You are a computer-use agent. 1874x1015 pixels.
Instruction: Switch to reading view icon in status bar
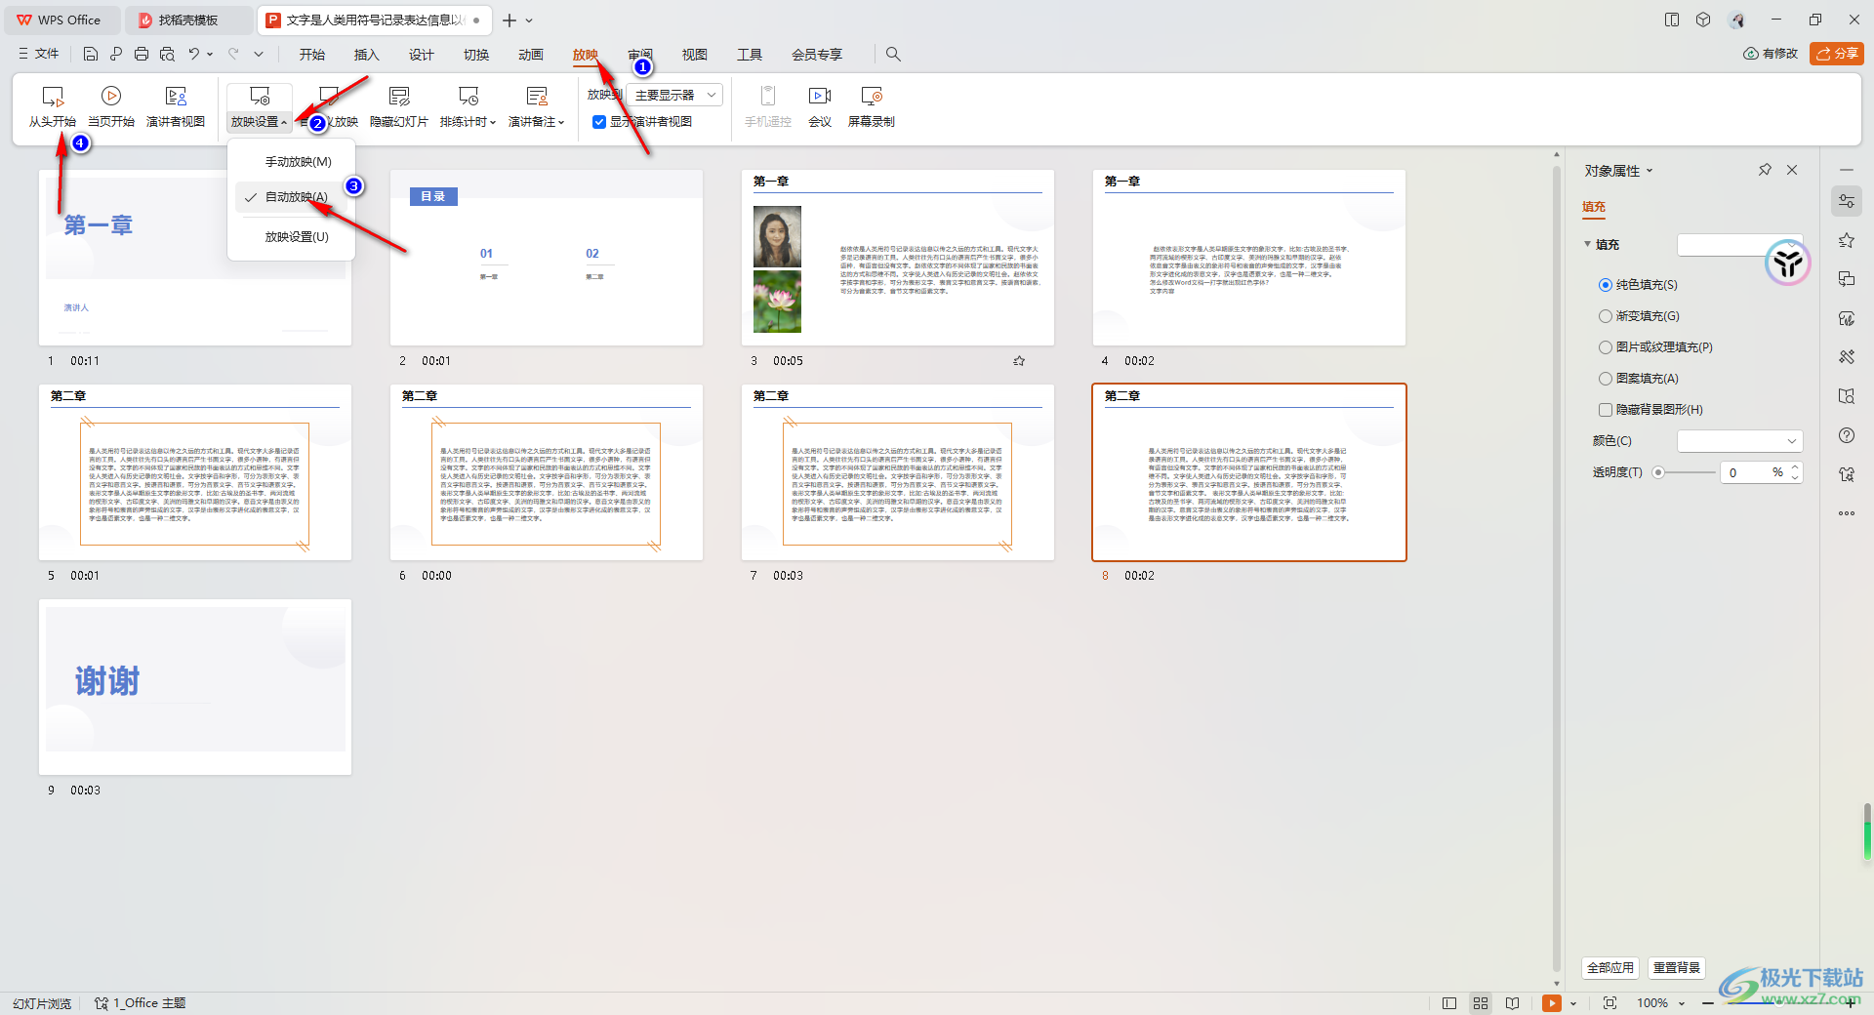[x=1512, y=1003]
